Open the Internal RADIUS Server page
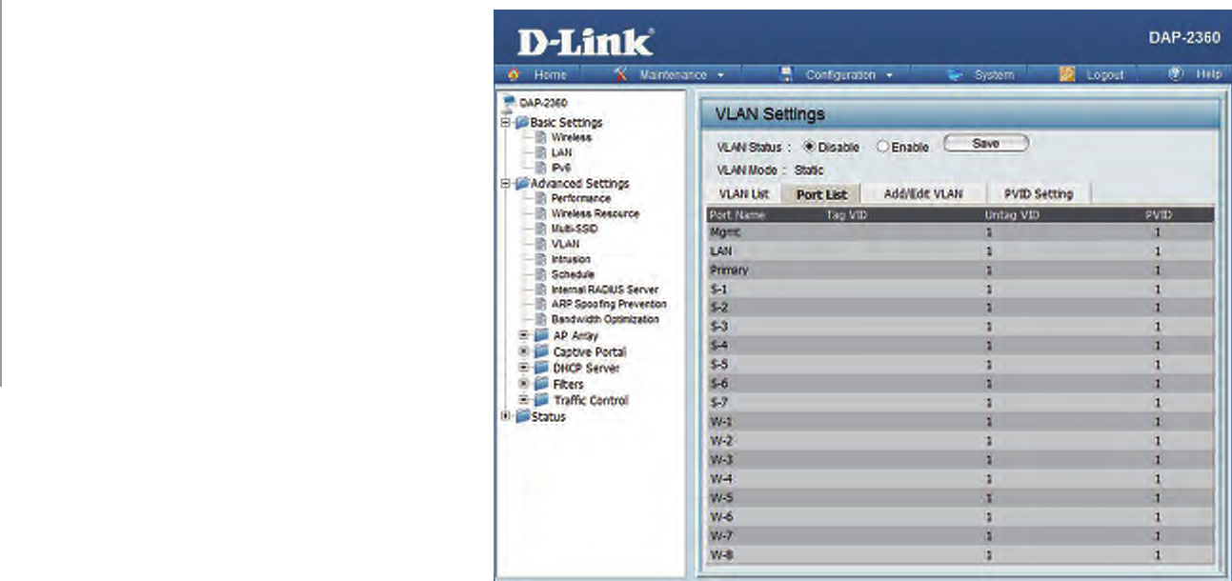Viewport: 1232px width, 581px height. pyautogui.click(x=604, y=290)
